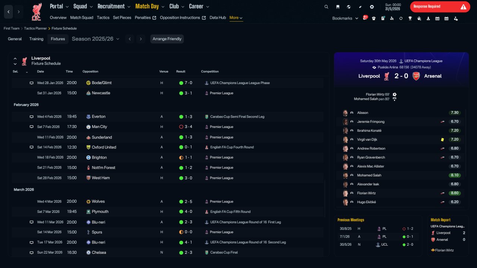The height and width of the screenshot is (268, 477).
Task: Open the Bookmarks dropdown
Action: 345,18
